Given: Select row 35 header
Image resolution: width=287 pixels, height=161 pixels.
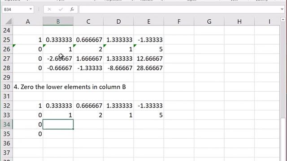Looking at the screenshot, I should tap(7, 134).
